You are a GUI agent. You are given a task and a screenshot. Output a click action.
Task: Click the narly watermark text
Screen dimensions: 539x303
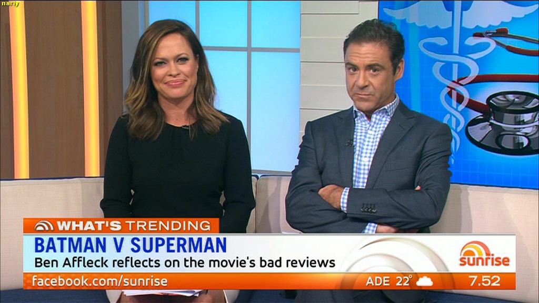click(11, 4)
